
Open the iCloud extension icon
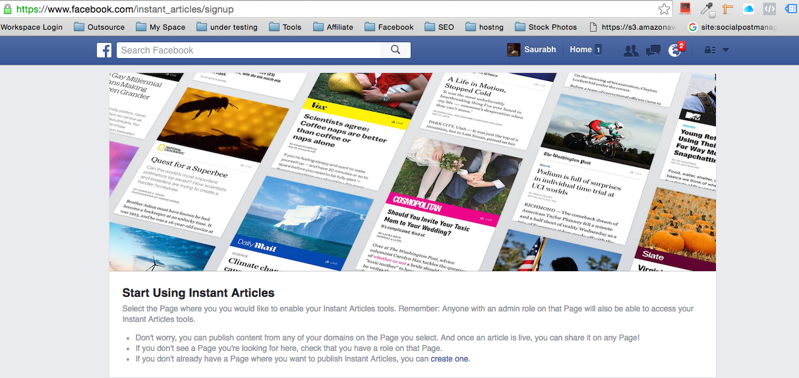(748, 9)
